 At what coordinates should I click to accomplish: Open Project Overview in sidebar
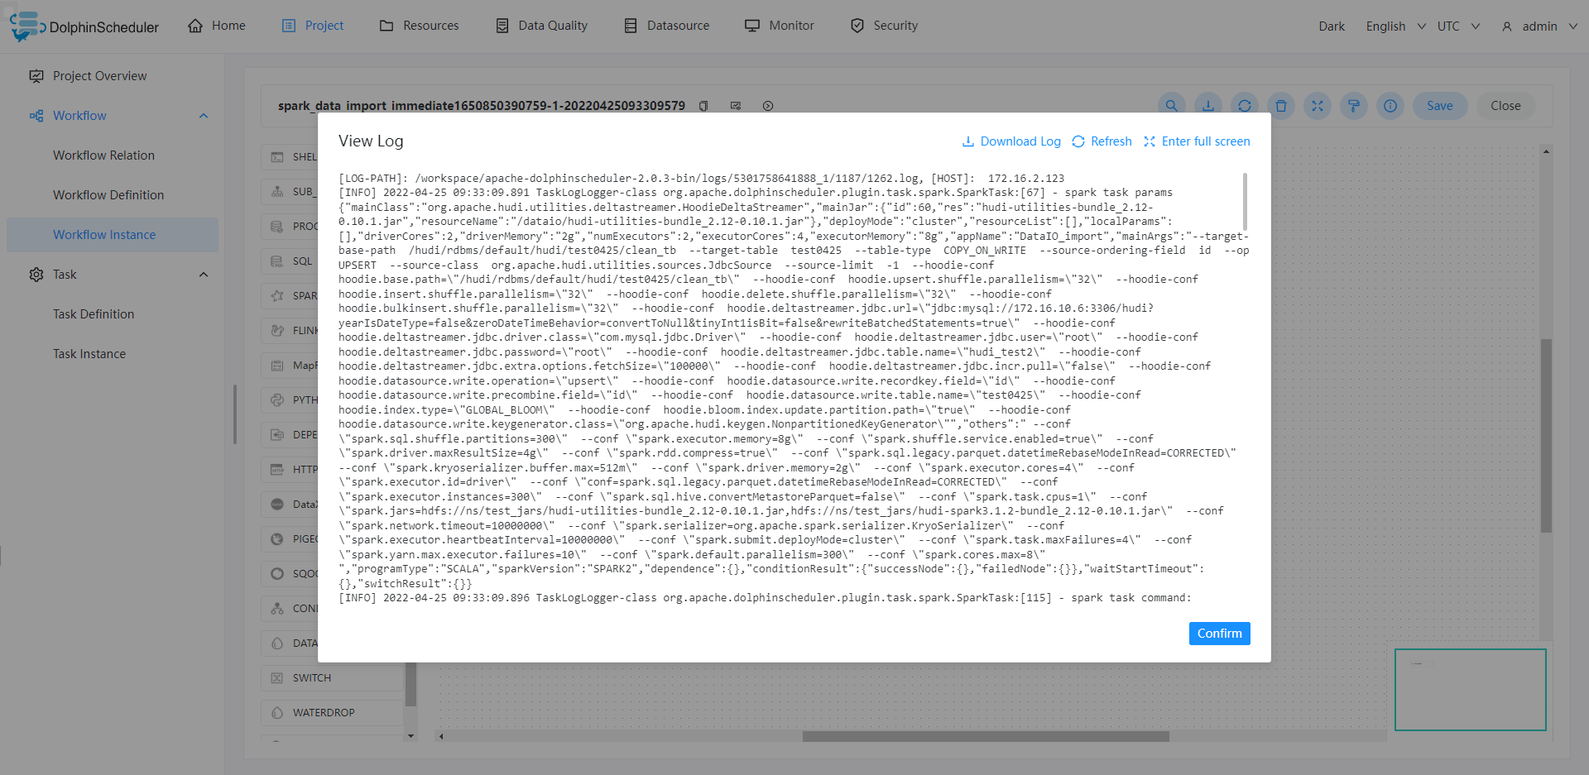(113, 76)
